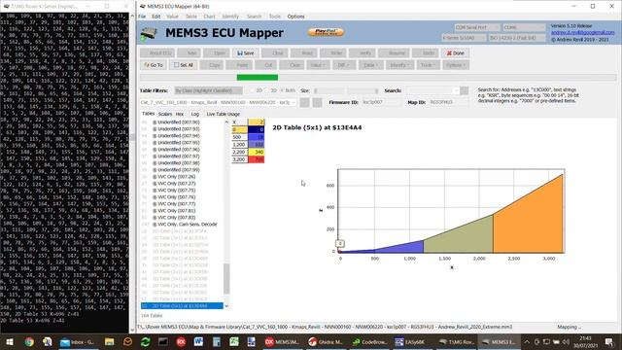Switch to the Hex tab
This screenshot has height=350, width=622.
(180, 114)
